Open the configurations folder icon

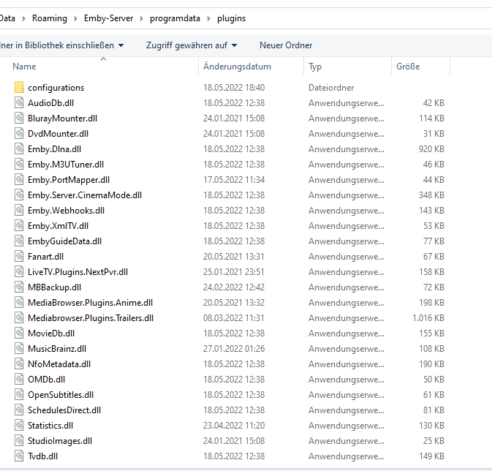[x=19, y=87]
